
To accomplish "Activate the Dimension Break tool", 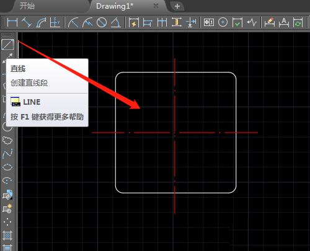I will tap(191, 22).
